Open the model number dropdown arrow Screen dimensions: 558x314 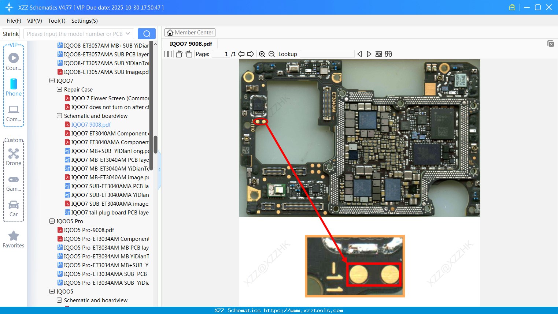(128, 34)
